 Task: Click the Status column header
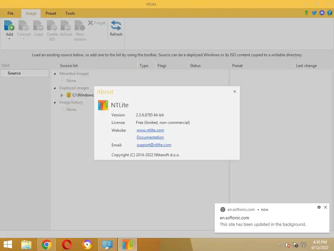tap(195, 65)
